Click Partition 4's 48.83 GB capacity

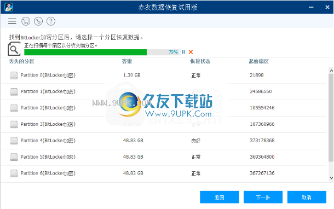click(x=133, y=141)
